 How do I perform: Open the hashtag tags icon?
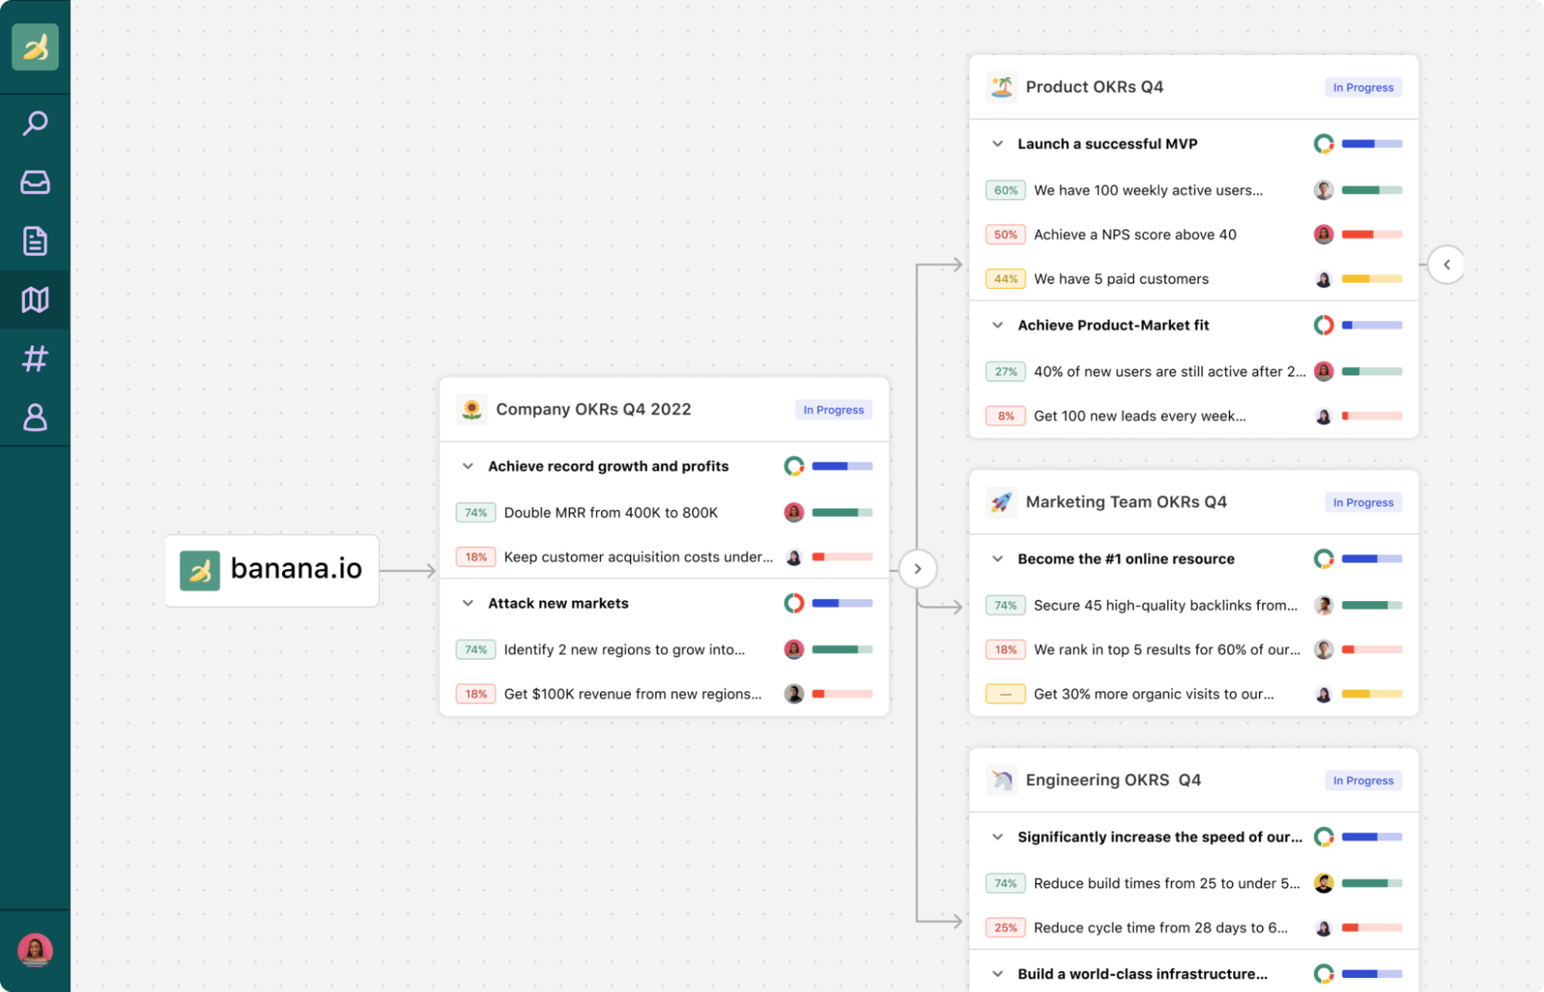[x=35, y=358]
